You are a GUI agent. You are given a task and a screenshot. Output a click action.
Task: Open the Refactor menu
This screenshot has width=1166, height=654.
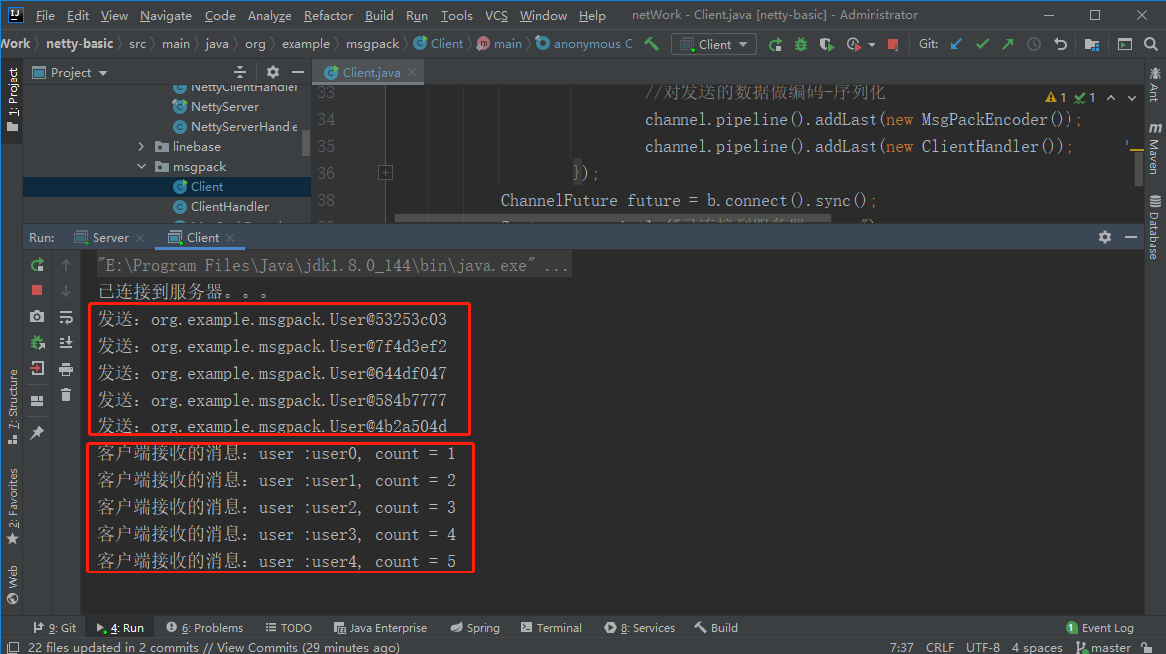click(x=328, y=15)
